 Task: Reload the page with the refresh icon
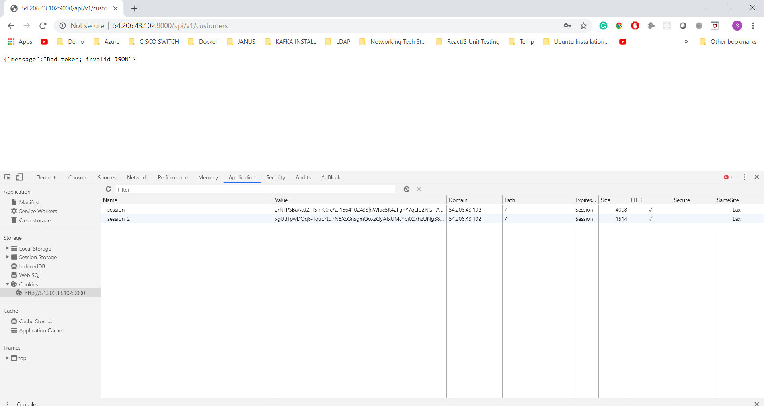tap(43, 26)
